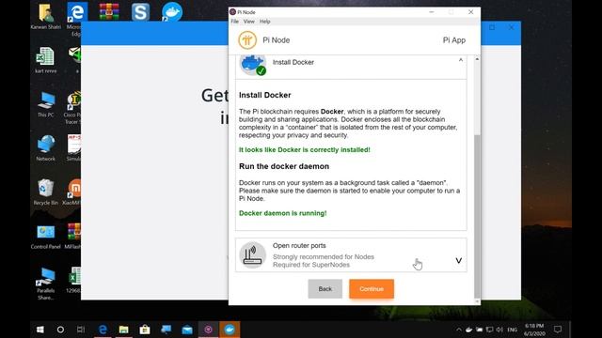This screenshot has height=338, width=602.
Task: Open the Control Panel desktop icon
Action: 46,237
